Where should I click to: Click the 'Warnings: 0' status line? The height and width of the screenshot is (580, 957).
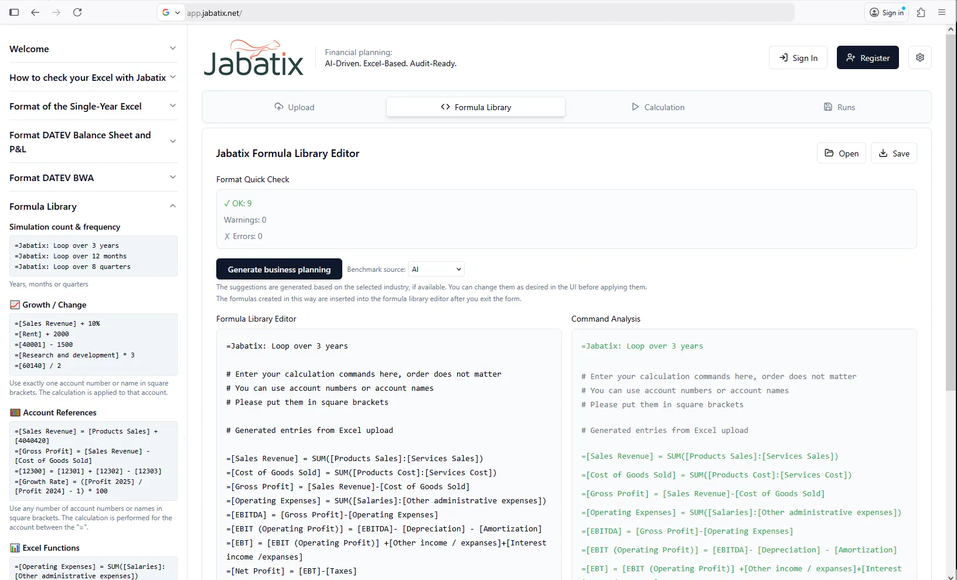(245, 220)
